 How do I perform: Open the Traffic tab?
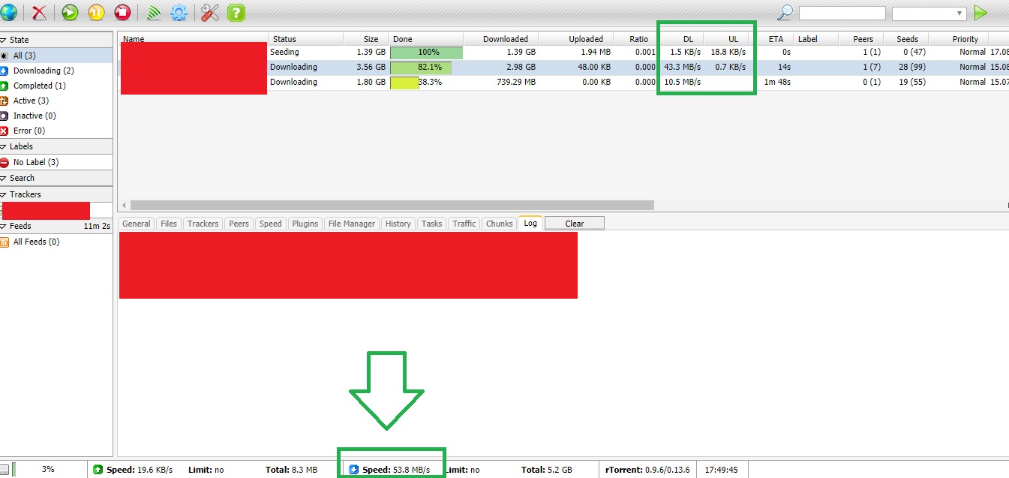(x=464, y=224)
